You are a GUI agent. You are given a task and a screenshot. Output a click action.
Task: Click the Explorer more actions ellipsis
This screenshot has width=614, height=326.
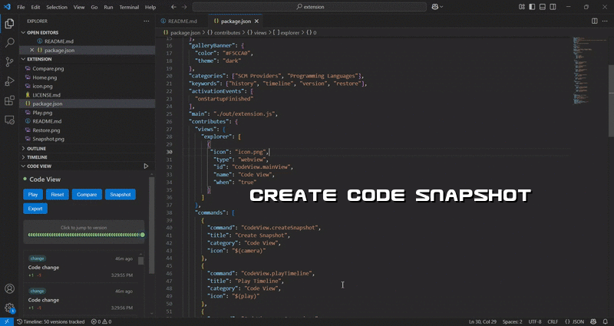pyautogui.click(x=146, y=21)
